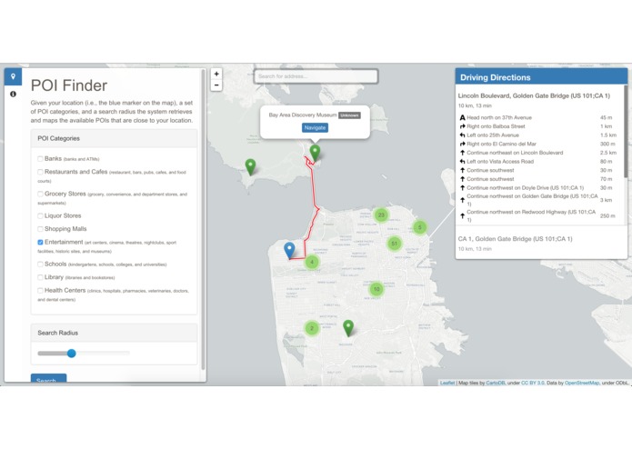The width and height of the screenshot is (632, 449).
Task: Click the Unknown badge in museum popup
Action: (x=349, y=115)
